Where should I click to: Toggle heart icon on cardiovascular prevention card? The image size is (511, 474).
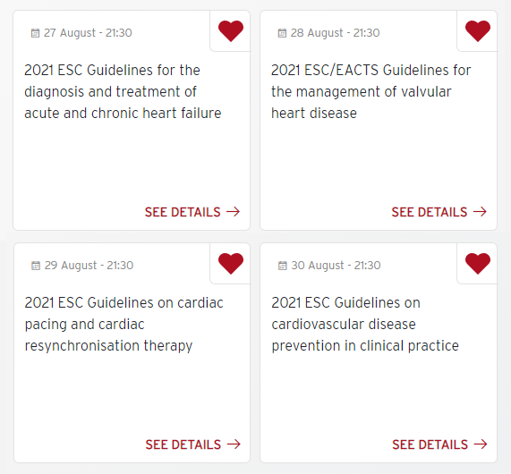coord(478,264)
